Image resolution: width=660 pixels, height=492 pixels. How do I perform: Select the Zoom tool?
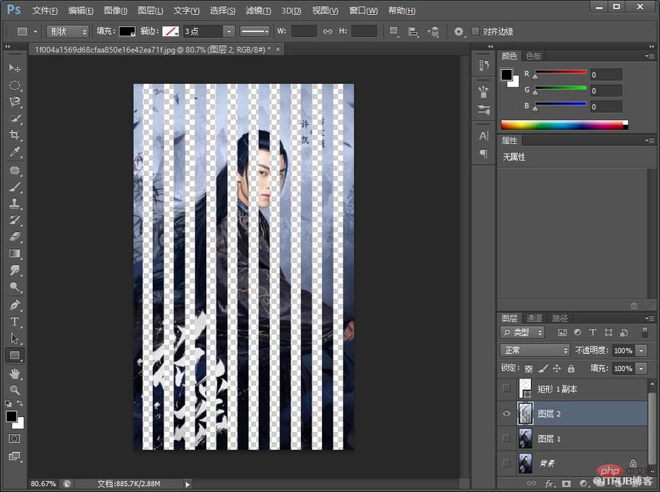(x=15, y=390)
